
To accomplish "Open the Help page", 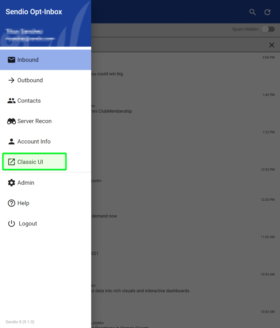I will [46, 203].
